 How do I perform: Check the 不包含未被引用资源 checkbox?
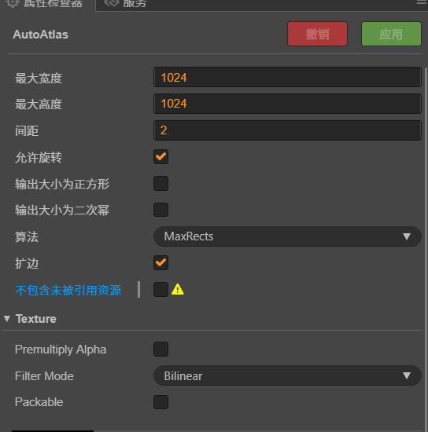coord(160,289)
